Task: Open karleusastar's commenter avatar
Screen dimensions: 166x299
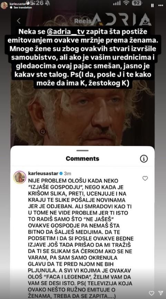Action: point(20,177)
